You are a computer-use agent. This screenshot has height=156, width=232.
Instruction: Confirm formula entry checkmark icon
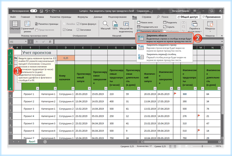point(43,42)
